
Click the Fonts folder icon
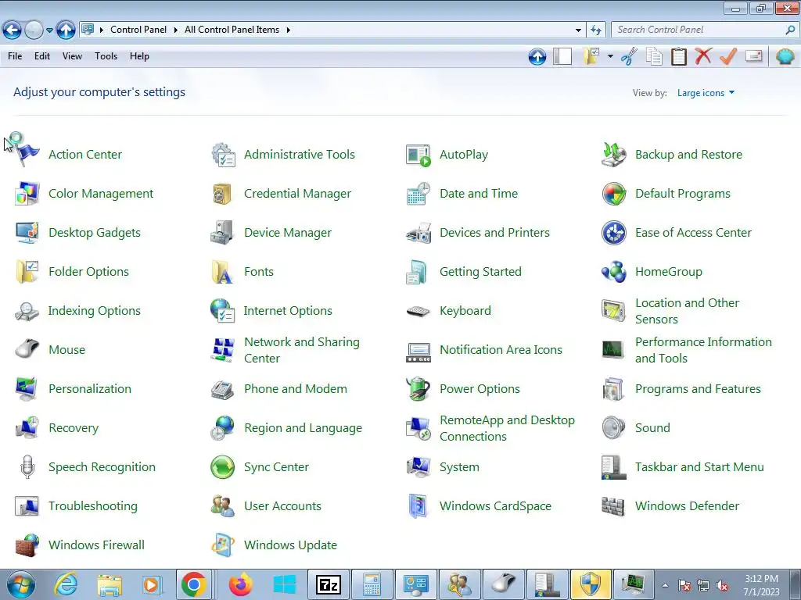[x=222, y=272]
